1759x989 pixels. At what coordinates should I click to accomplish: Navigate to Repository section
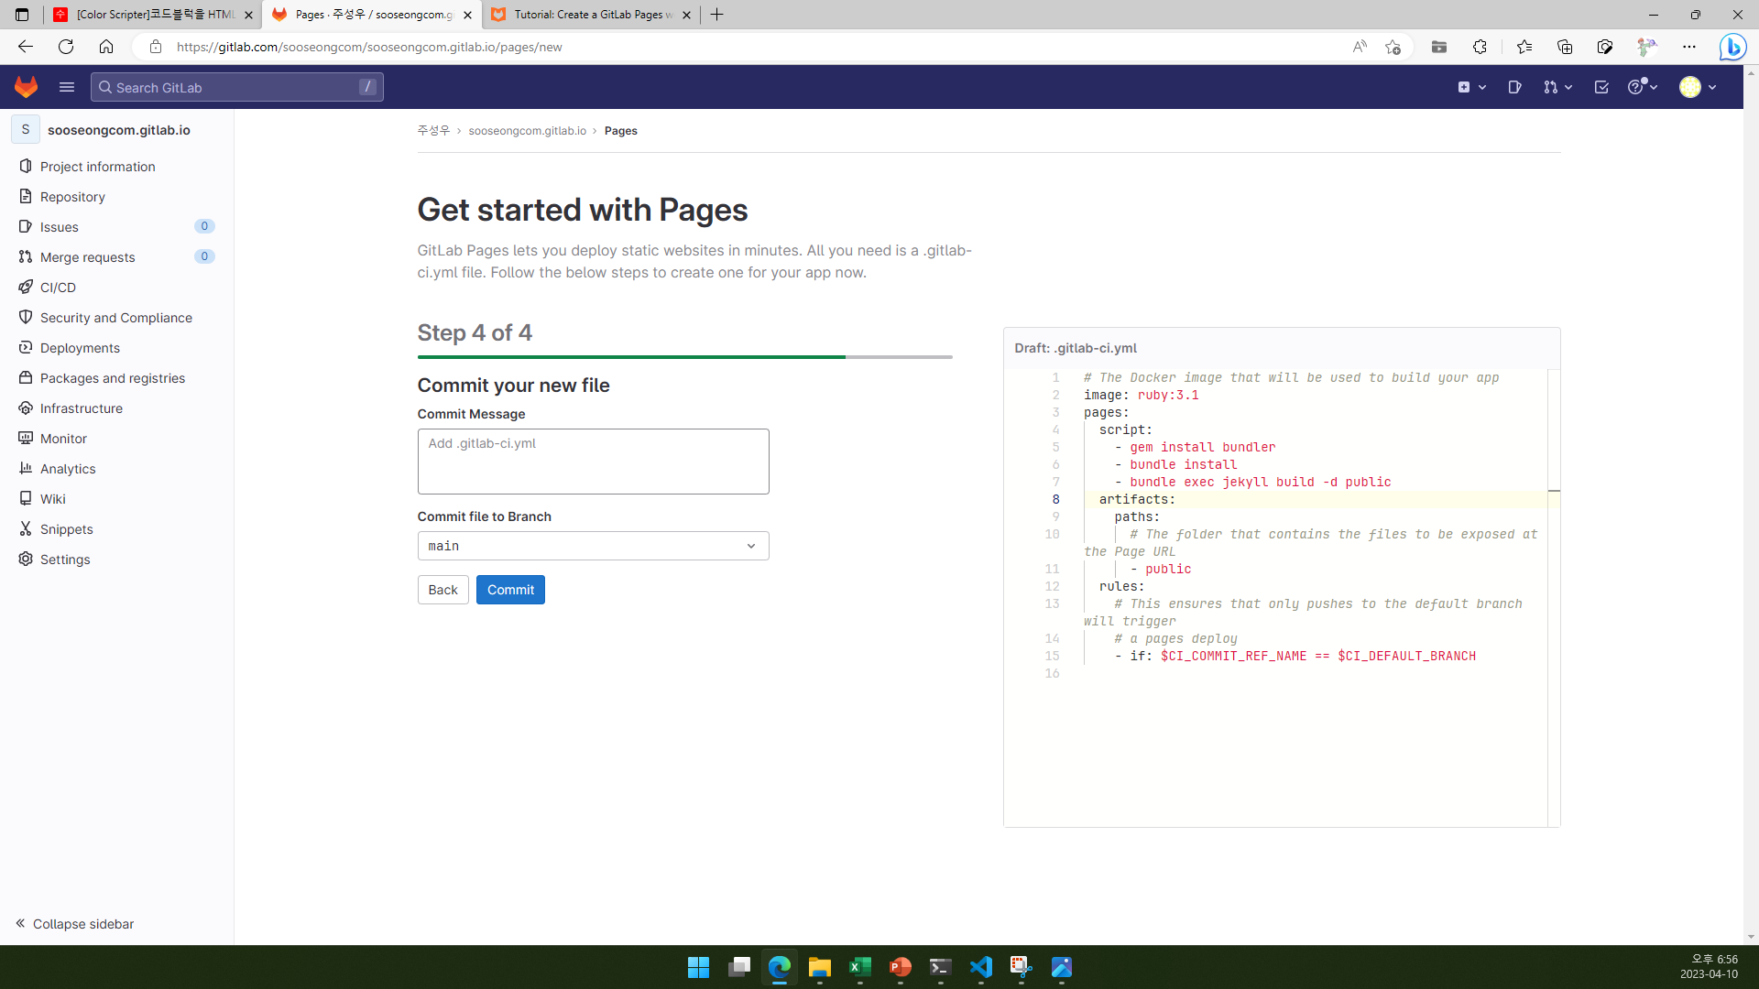click(71, 196)
